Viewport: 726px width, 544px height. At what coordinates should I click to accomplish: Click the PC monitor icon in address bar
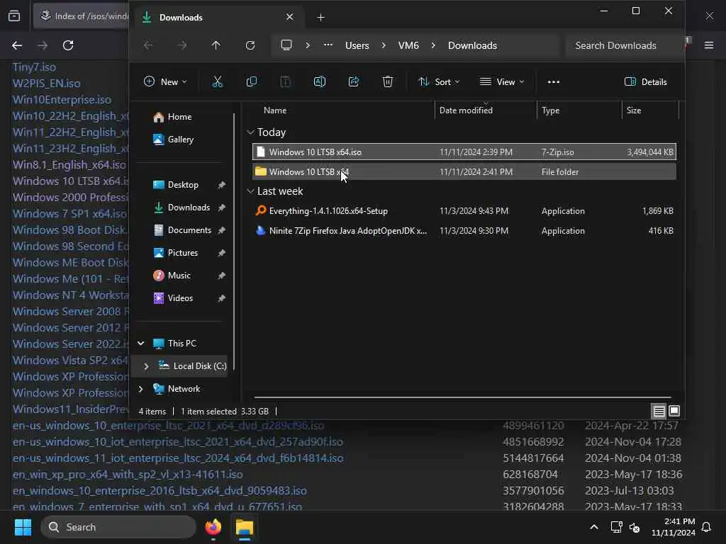(x=286, y=45)
